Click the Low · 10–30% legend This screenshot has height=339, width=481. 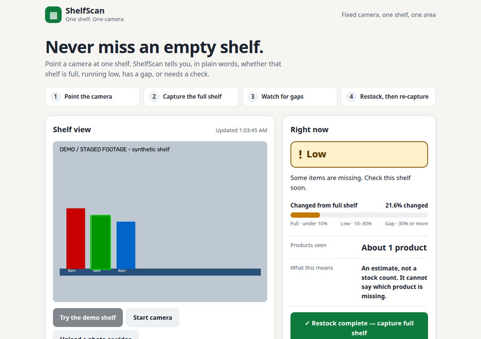click(356, 224)
